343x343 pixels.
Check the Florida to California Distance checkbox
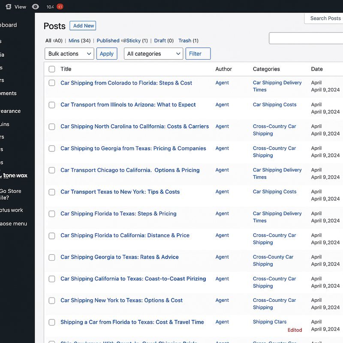click(x=52, y=235)
